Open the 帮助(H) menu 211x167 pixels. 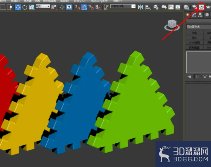click(x=118, y=1)
